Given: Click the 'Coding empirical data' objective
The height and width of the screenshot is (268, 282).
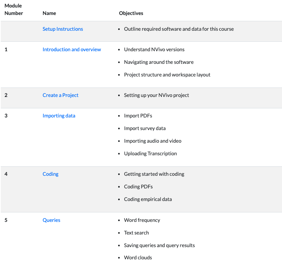Looking at the screenshot, I should 148,199.
